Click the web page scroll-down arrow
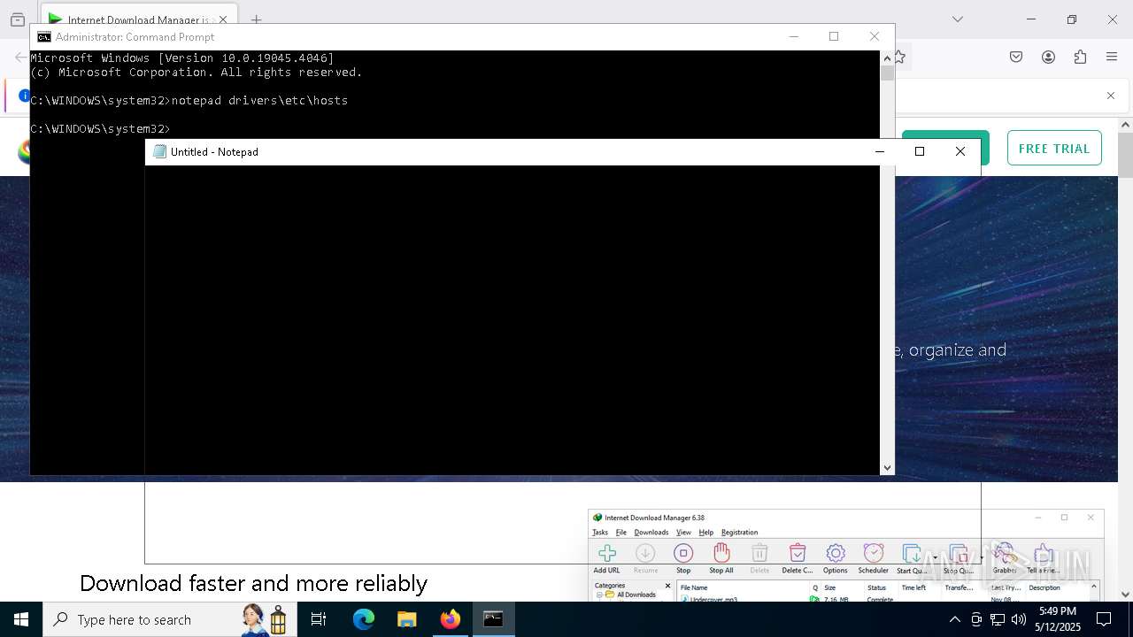Viewport: 1133px width, 637px height. tap(1126, 595)
